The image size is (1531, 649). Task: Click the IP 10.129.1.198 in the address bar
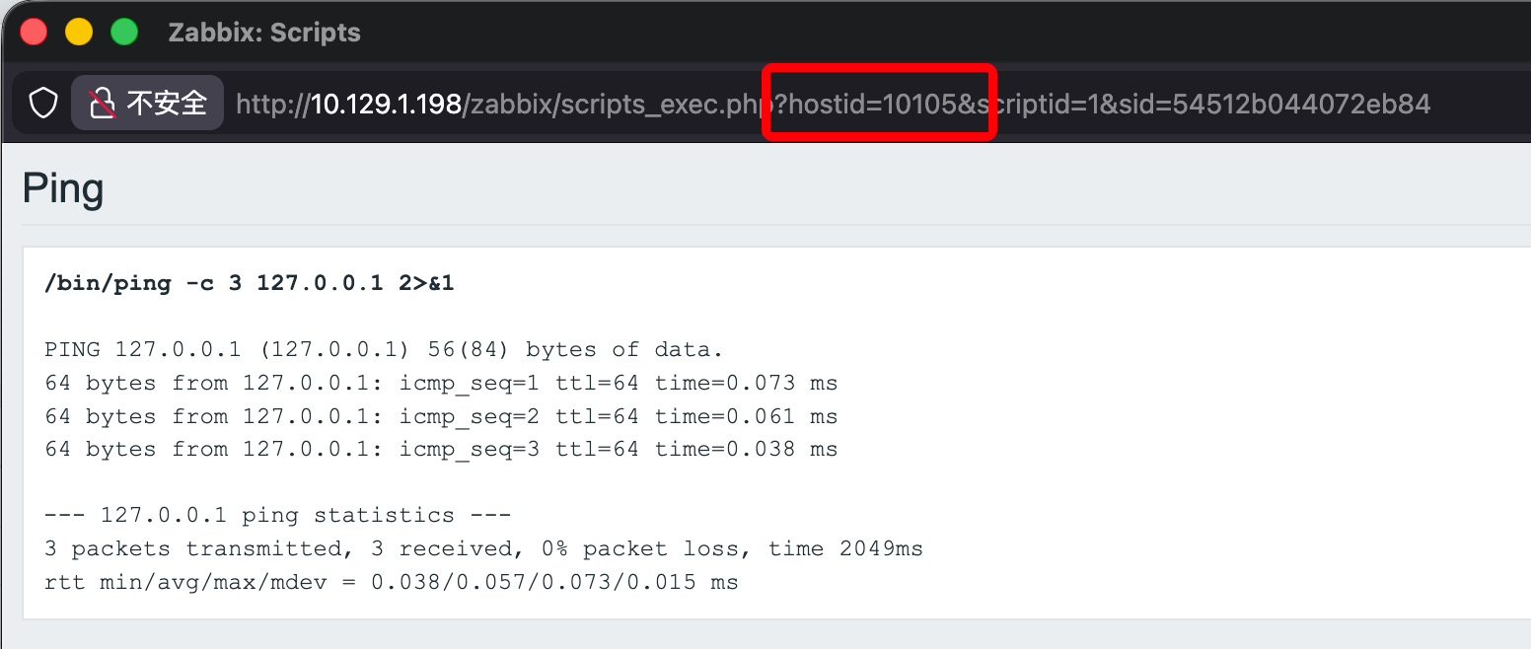(x=386, y=104)
